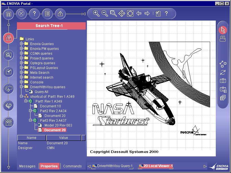Click the checkbox edit sidebar icon
The width and height of the screenshot is (231, 173).
tap(8, 72)
